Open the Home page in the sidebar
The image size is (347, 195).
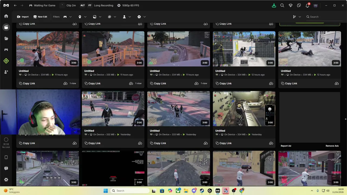6,16
